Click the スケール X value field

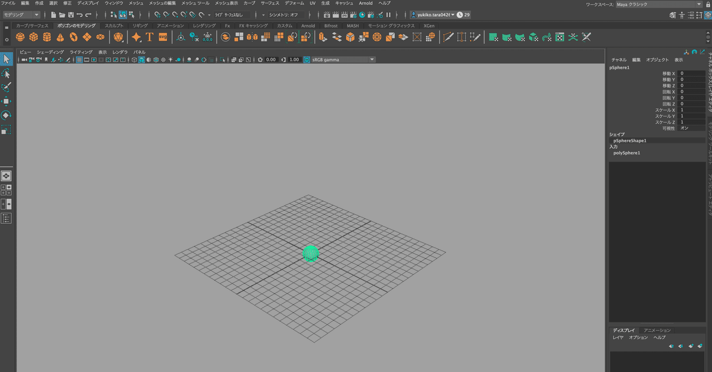point(692,110)
